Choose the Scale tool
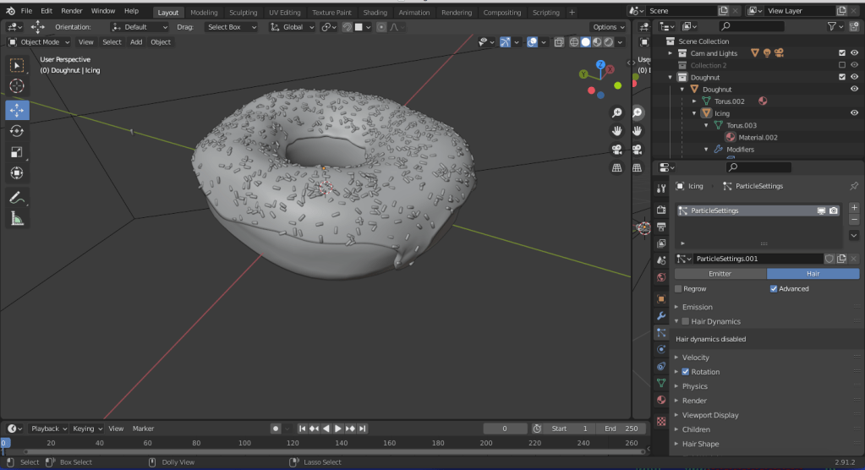 click(17, 152)
